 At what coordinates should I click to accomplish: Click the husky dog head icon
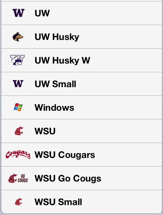click(x=18, y=37)
